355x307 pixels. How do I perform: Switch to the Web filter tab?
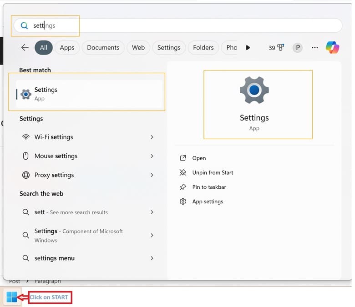[x=138, y=47]
